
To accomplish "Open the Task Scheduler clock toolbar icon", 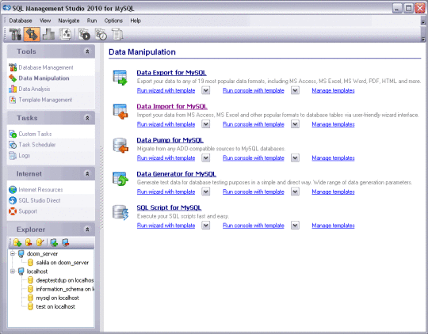I will click(x=101, y=34).
